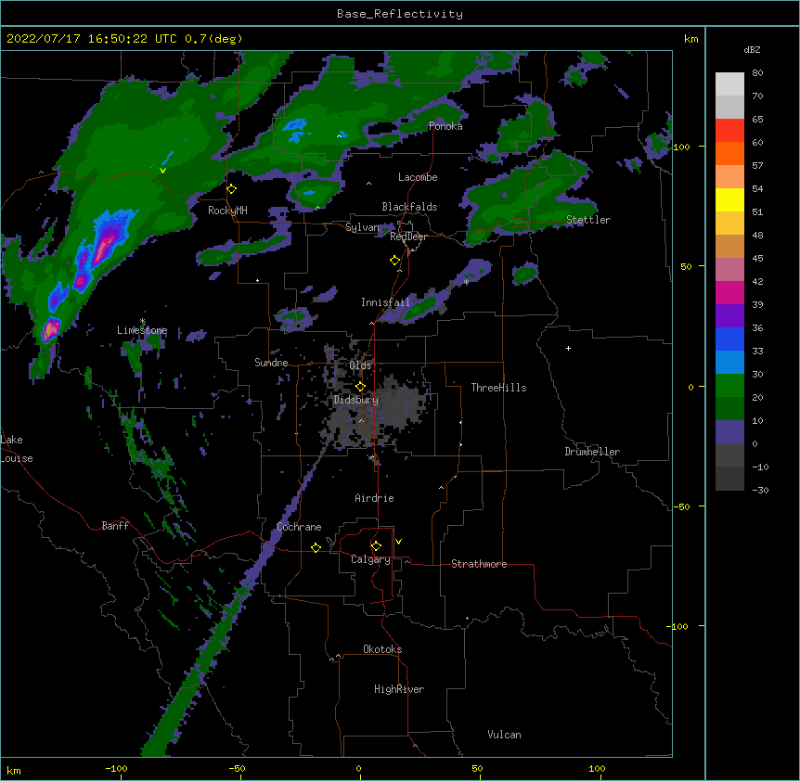Click the Ponoka city label
800x781 pixels.
coord(445,126)
